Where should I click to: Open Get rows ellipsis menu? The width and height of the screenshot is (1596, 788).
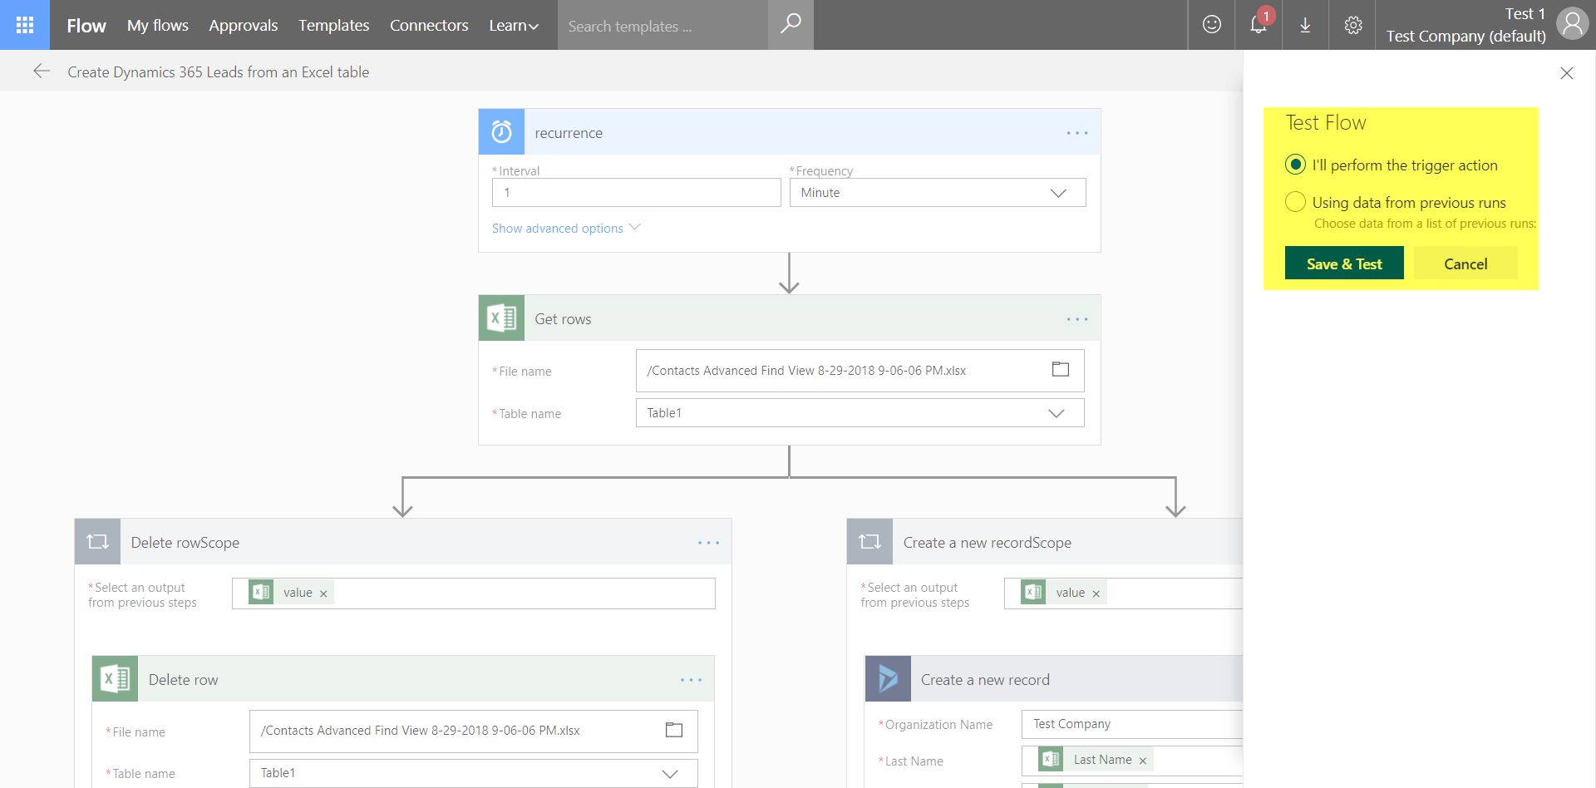pyautogui.click(x=1077, y=319)
